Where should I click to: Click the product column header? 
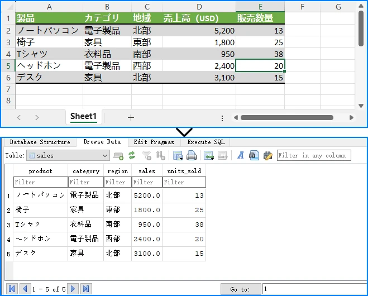coord(41,171)
